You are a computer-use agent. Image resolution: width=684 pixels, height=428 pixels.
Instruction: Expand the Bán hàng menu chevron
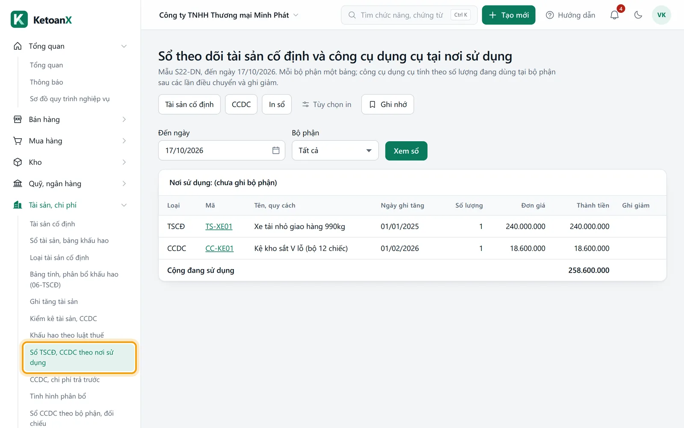point(124,119)
